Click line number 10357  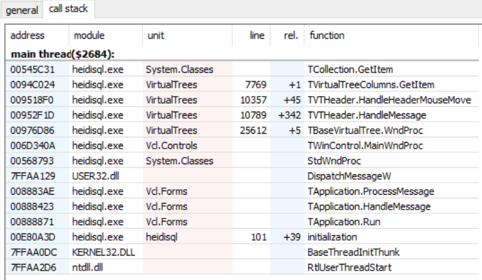click(253, 100)
